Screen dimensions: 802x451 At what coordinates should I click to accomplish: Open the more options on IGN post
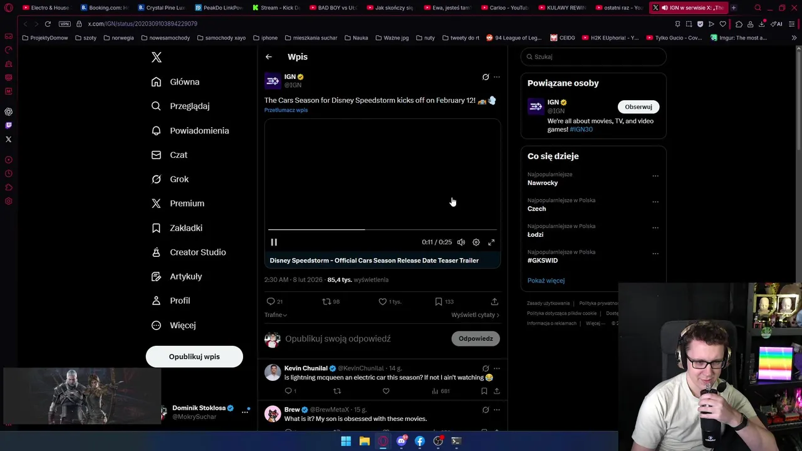[x=497, y=77]
